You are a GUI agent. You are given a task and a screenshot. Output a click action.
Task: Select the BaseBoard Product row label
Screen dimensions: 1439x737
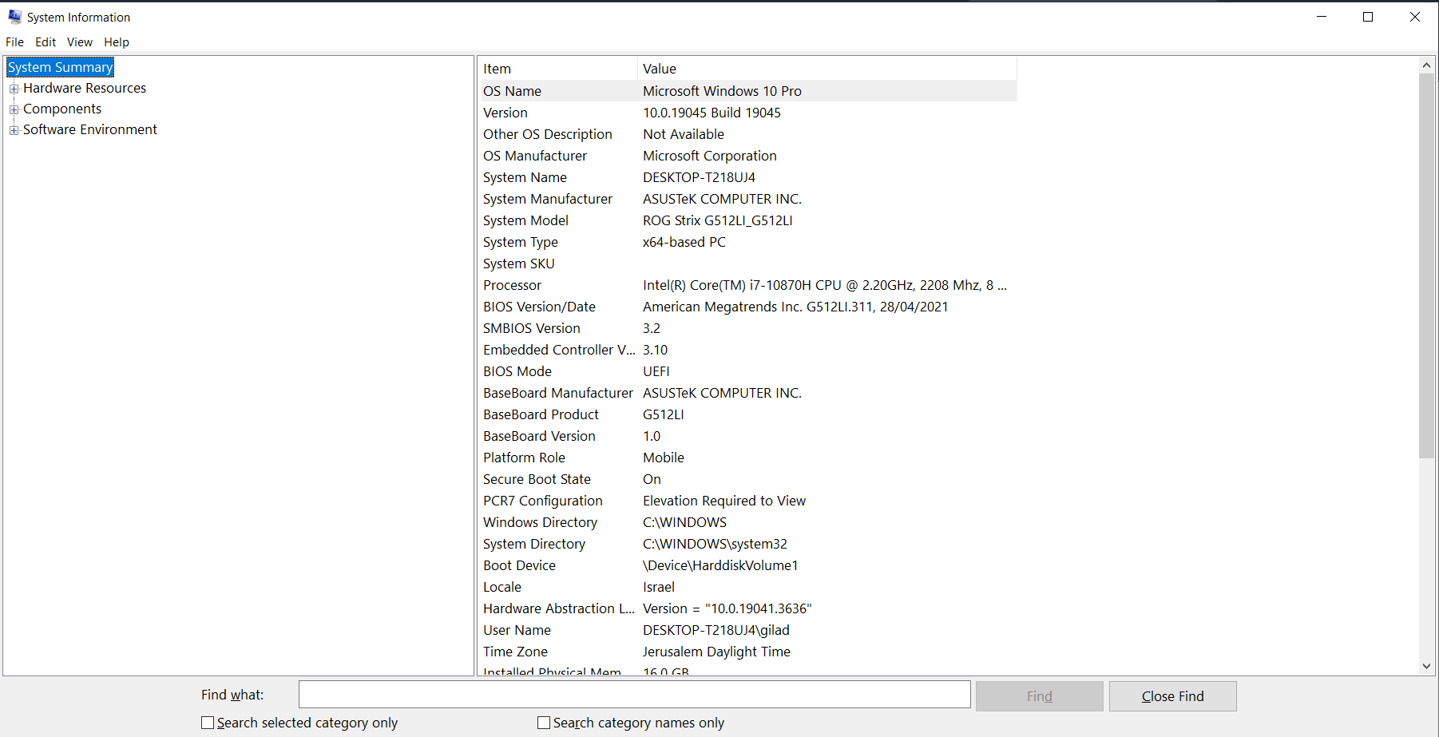[x=541, y=414]
